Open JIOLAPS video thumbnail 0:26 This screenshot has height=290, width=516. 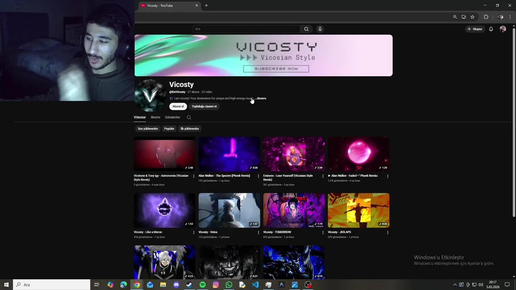(x=358, y=210)
